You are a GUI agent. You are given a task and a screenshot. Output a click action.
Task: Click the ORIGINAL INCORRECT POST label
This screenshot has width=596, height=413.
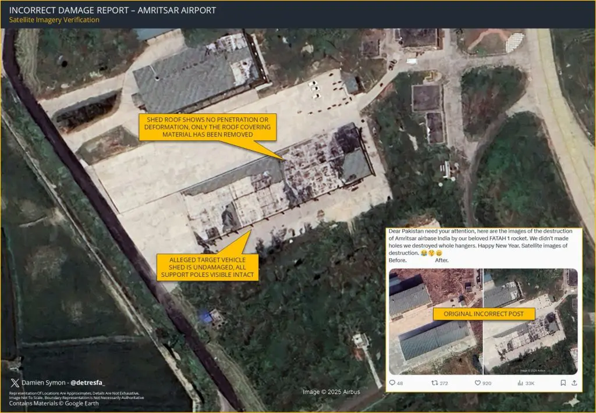point(483,314)
